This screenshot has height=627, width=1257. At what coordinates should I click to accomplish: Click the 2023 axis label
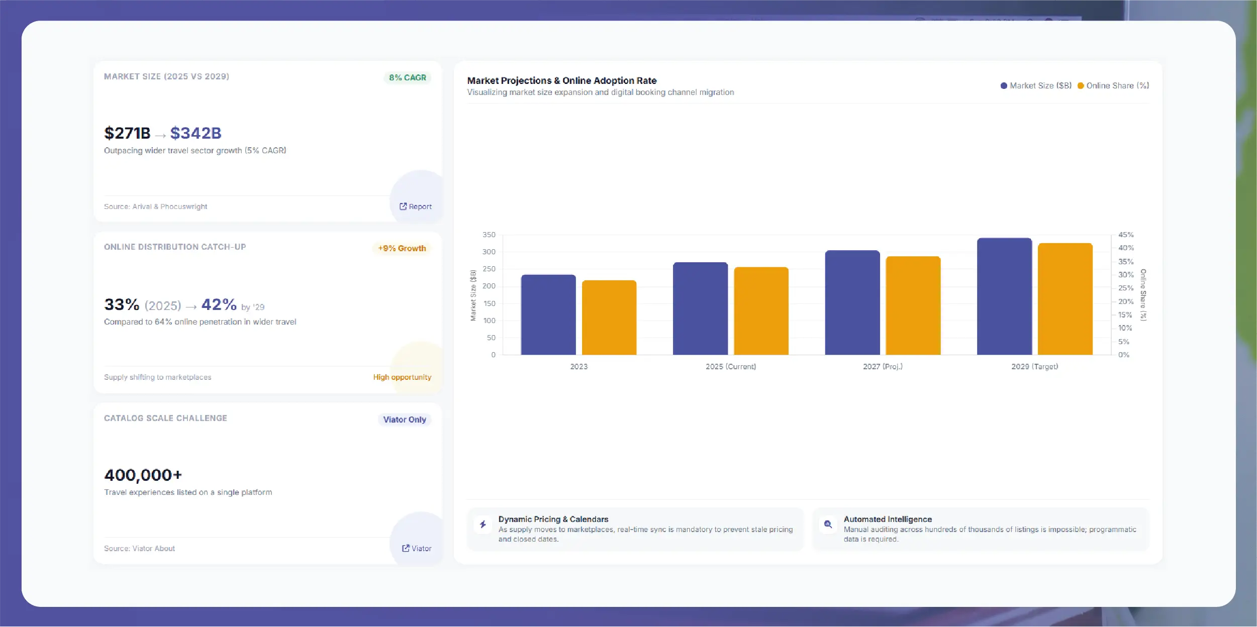point(579,367)
